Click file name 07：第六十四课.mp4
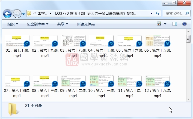Screen dimensions: 193x119 click(x=17, y=93)
